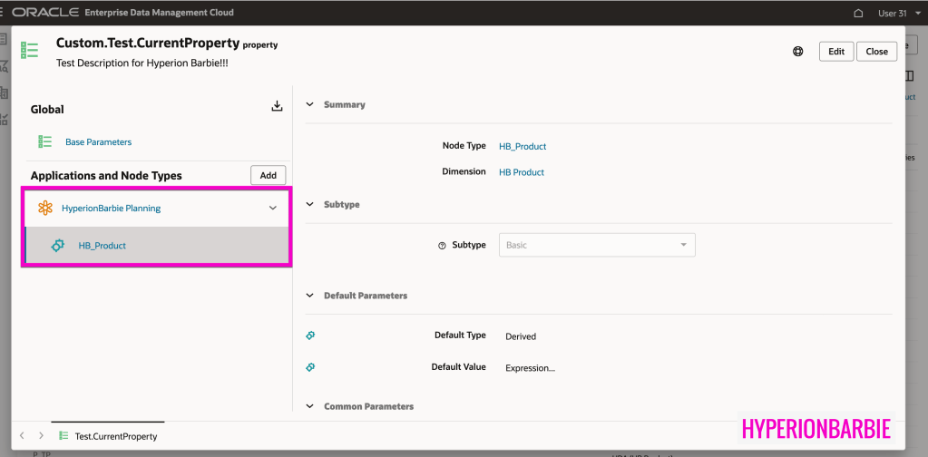Image resolution: width=928 pixels, height=457 pixels.
Task: Collapse the Summary section
Action: point(310,104)
